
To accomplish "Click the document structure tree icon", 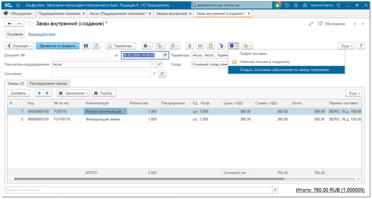I will pos(221,46).
